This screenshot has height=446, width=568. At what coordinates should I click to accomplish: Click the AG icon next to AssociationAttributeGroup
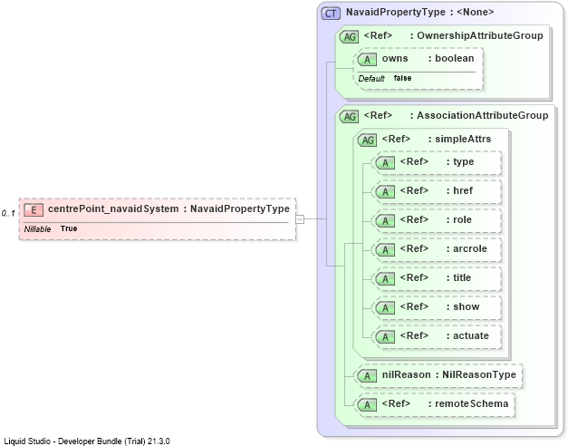click(x=349, y=116)
